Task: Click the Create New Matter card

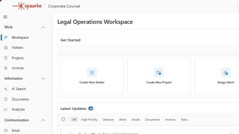Action: 92,76
